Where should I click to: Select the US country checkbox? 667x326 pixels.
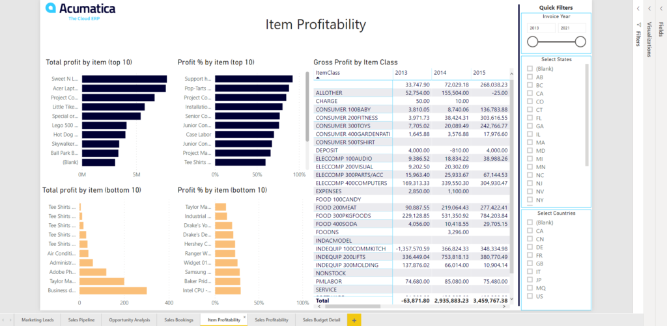[x=530, y=296]
